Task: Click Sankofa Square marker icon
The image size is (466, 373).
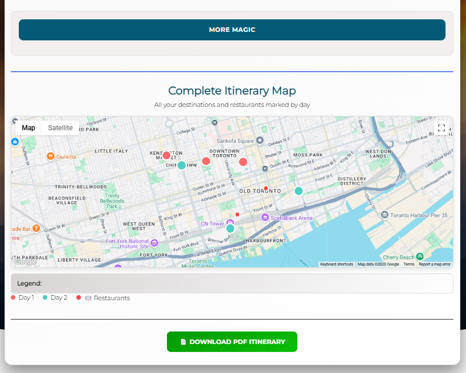Action: 260,140
